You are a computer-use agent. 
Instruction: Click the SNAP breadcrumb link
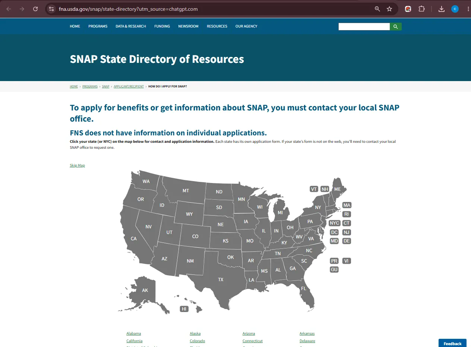(106, 86)
